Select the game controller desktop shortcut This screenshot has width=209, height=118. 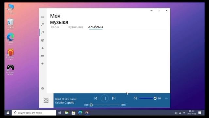click(10, 70)
